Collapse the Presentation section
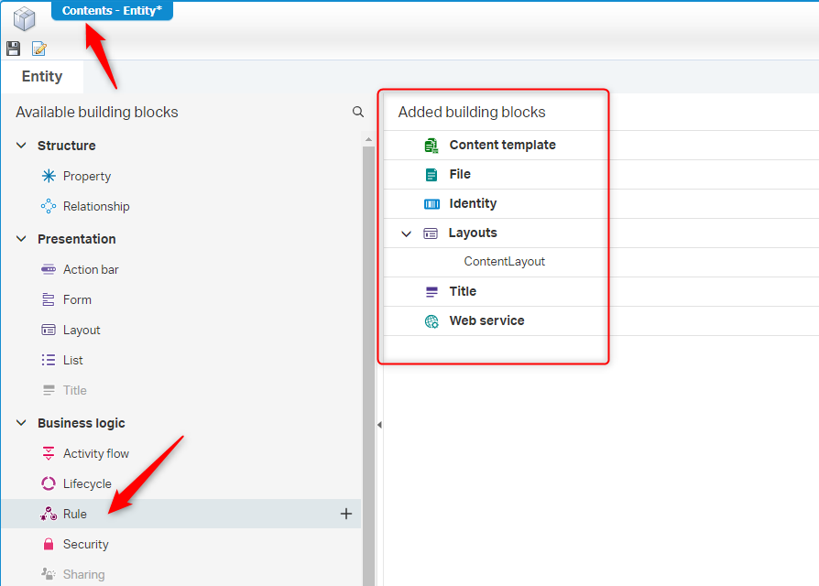The width and height of the screenshot is (819, 586). pos(21,239)
